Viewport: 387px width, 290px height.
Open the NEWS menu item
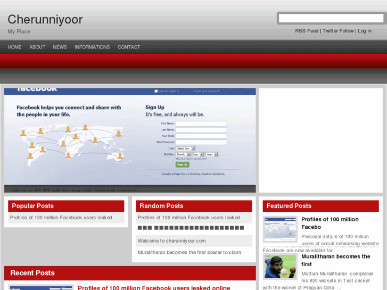(60, 47)
